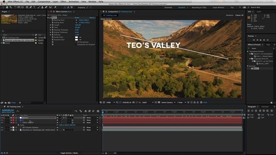Screen dimensions: 276x155
Task: Switch to the Character panel tab
Action: (x=265, y=107)
